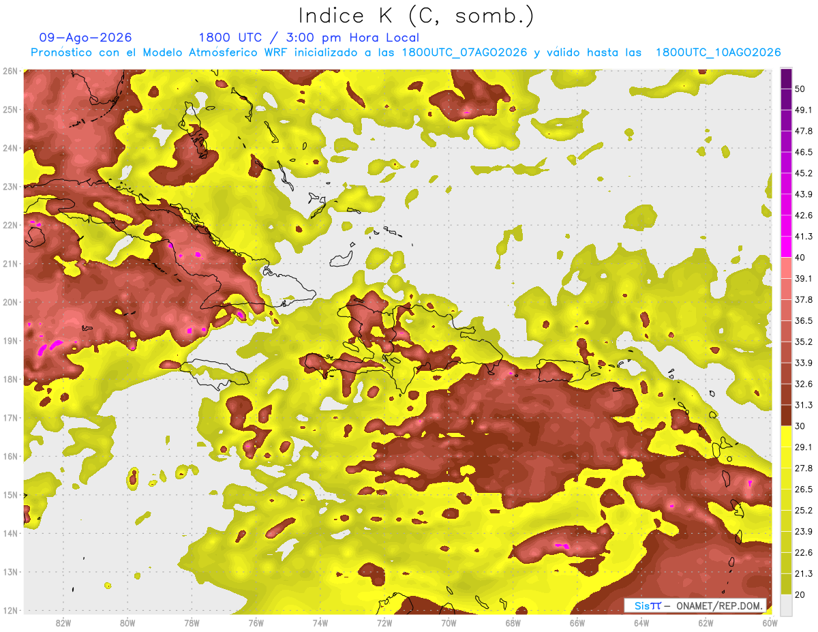Select colorbar value "31.3"
Screen dimensions: 818x632
coord(804,405)
